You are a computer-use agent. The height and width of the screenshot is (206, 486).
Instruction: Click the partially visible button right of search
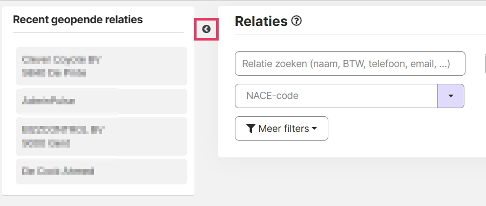(485, 64)
